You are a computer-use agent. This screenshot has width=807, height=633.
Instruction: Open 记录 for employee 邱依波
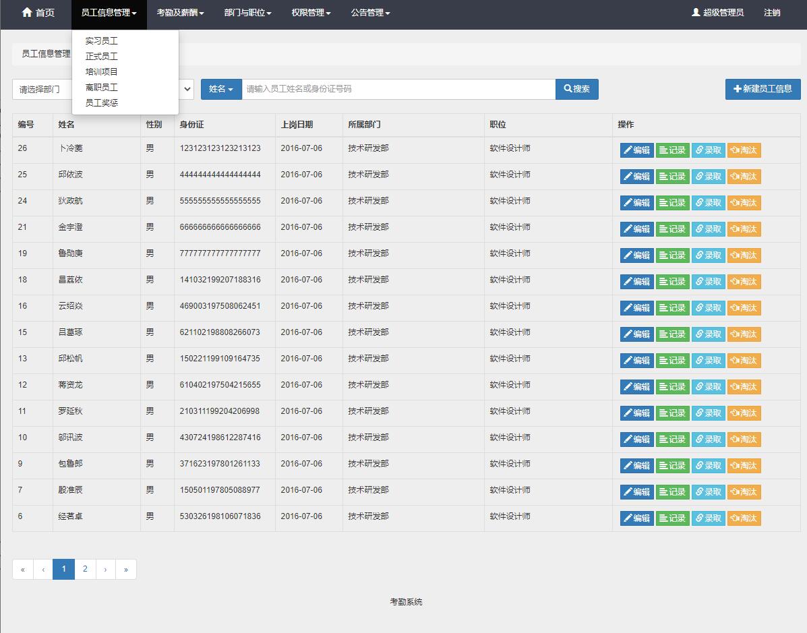pos(672,177)
